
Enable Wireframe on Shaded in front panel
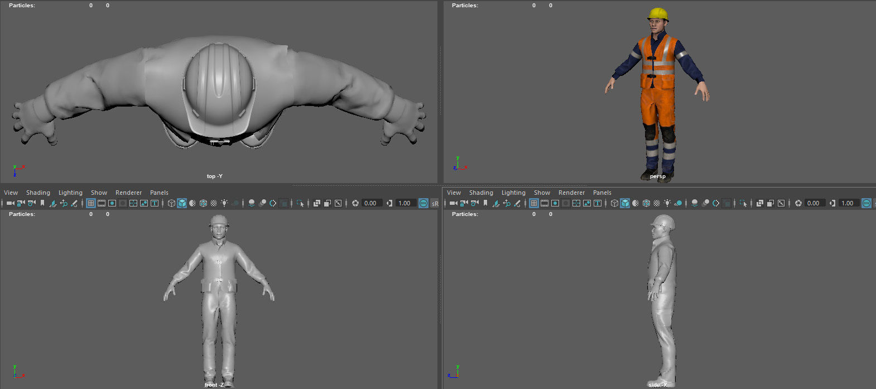(203, 203)
